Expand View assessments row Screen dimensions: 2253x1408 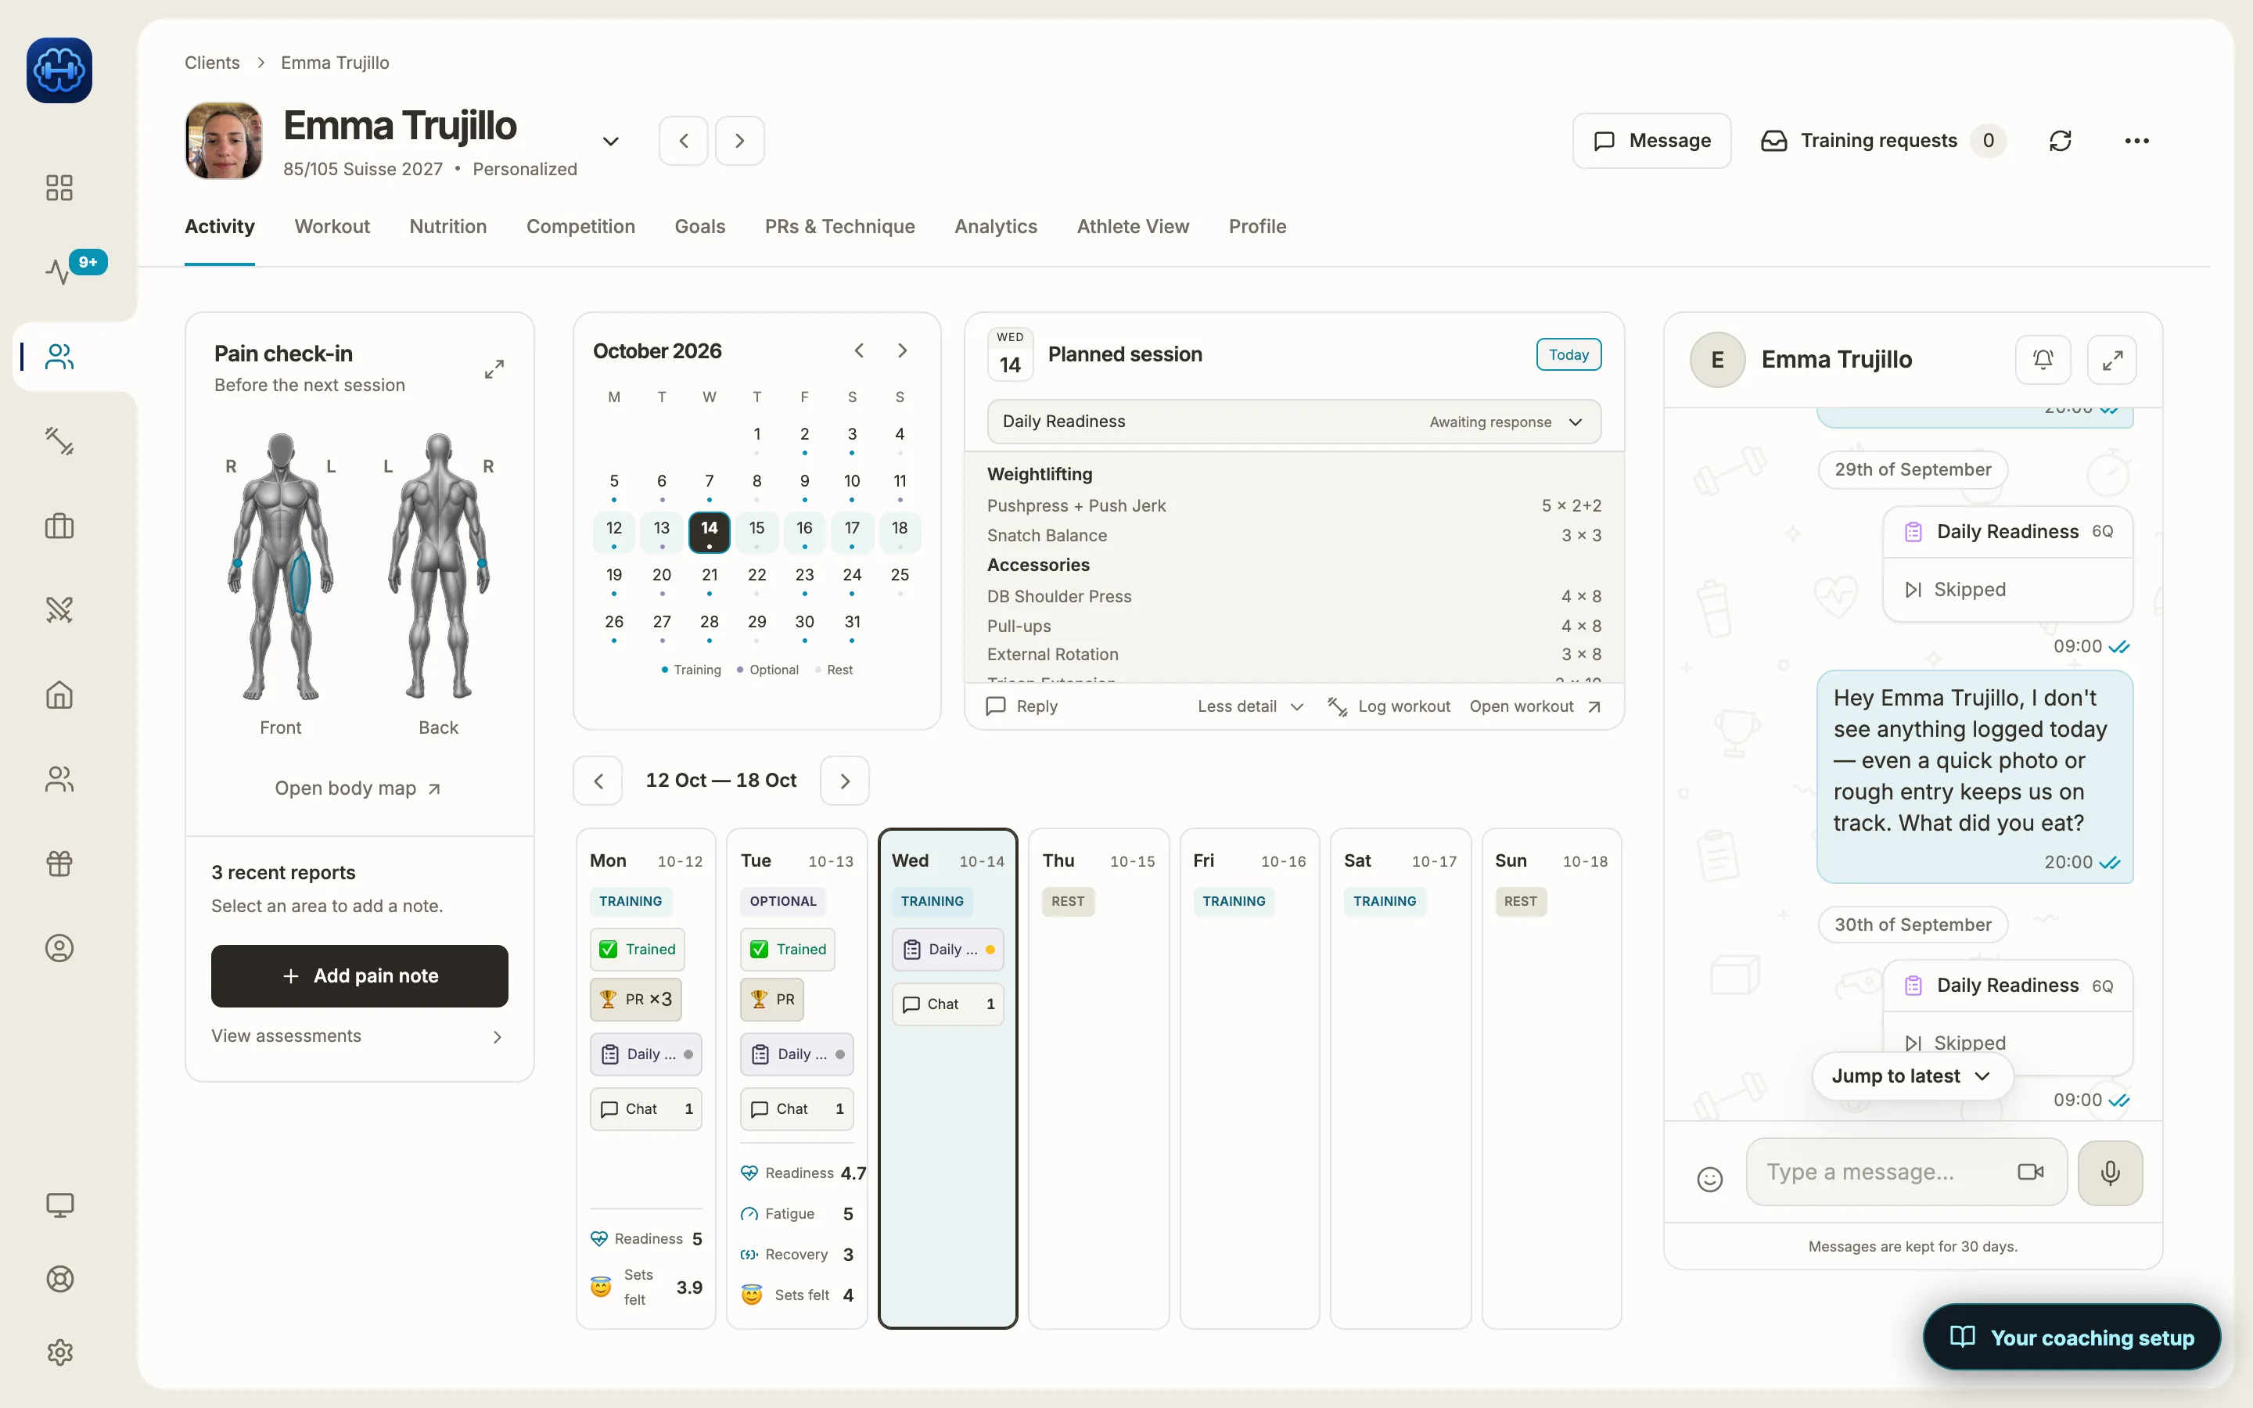(x=359, y=1036)
